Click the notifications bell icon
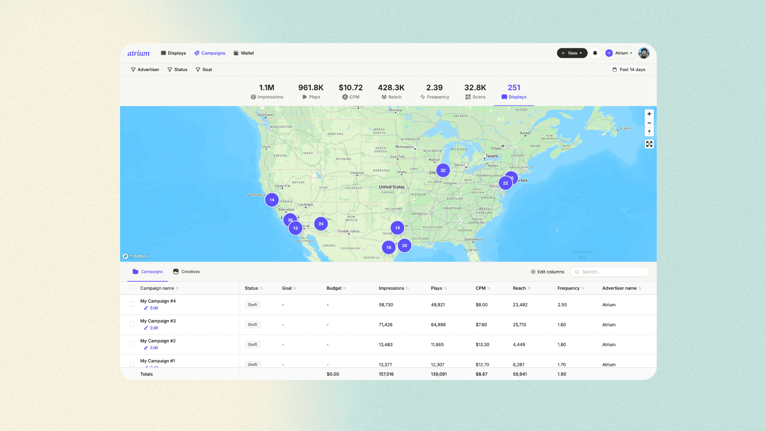This screenshot has width=766, height=431. point(595,53)
